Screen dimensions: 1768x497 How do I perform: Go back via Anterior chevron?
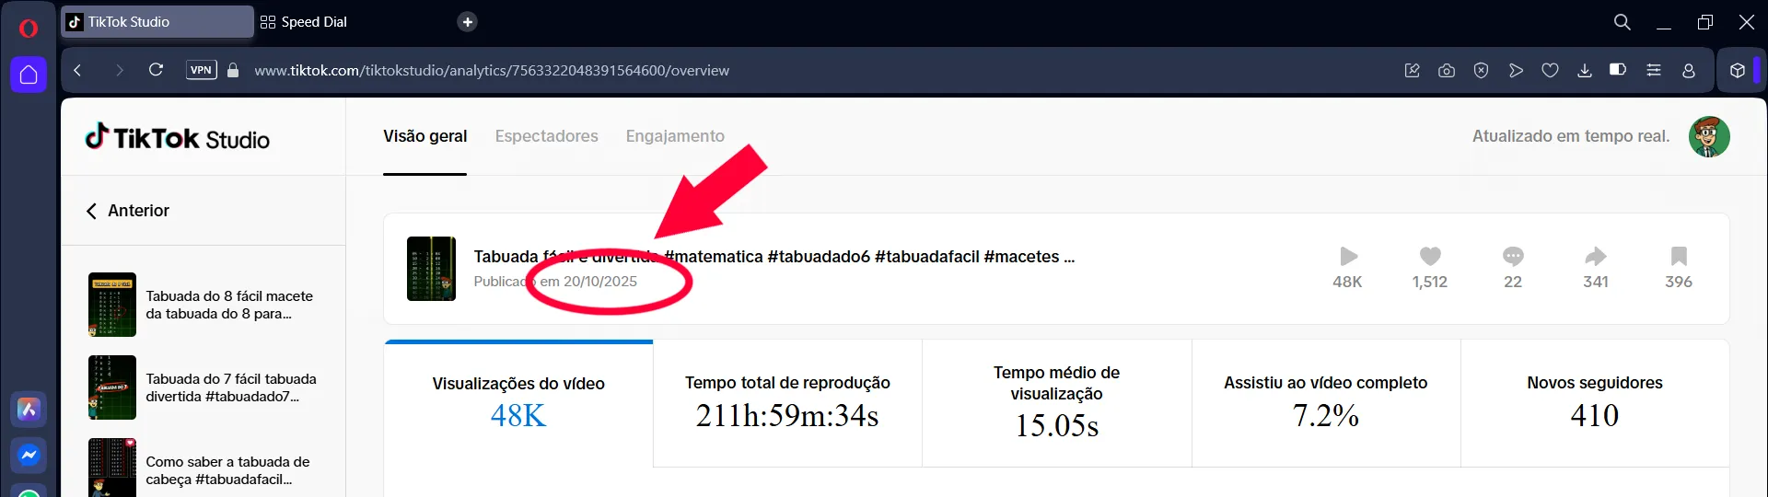[91, 211]
